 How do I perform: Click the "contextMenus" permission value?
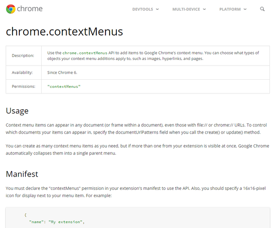pos(64,87)
